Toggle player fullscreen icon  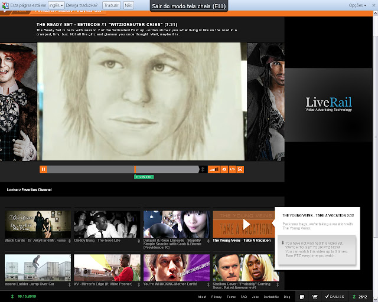(240, 169)
